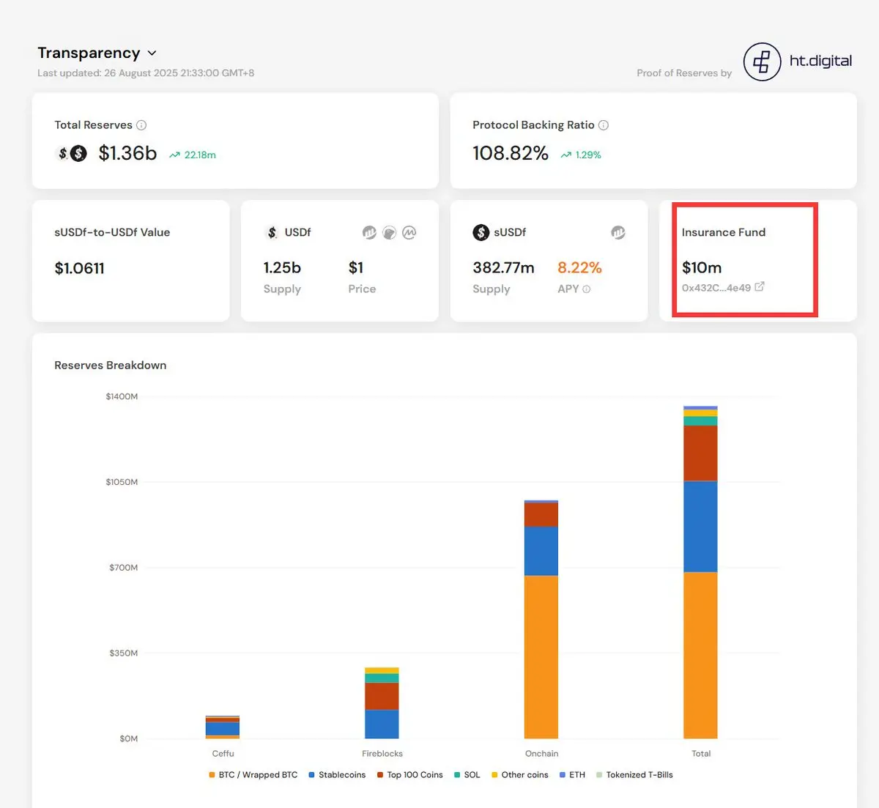Toggle the Stablecoins legend item
Viewport: 879px width, 808px height.
(x=337, y=775)
